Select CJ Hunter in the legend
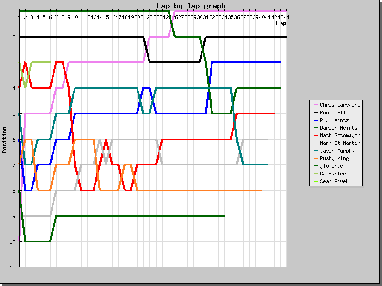This screenshot has height=286, width=382. pyautogui.click(x=332, y=174)
